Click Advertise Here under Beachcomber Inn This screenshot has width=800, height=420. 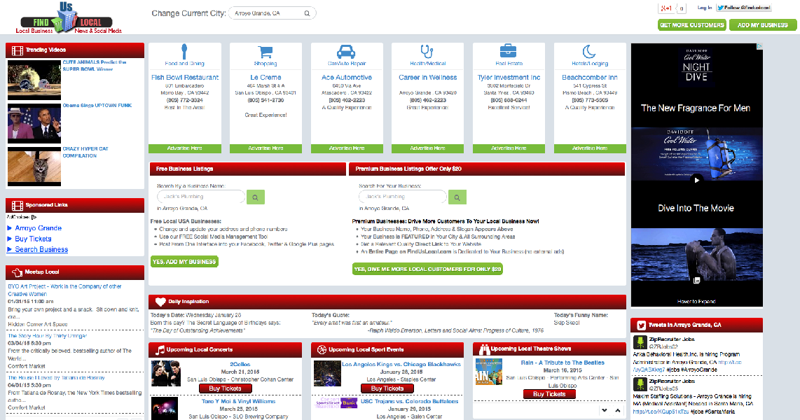(x=590, y=148)
